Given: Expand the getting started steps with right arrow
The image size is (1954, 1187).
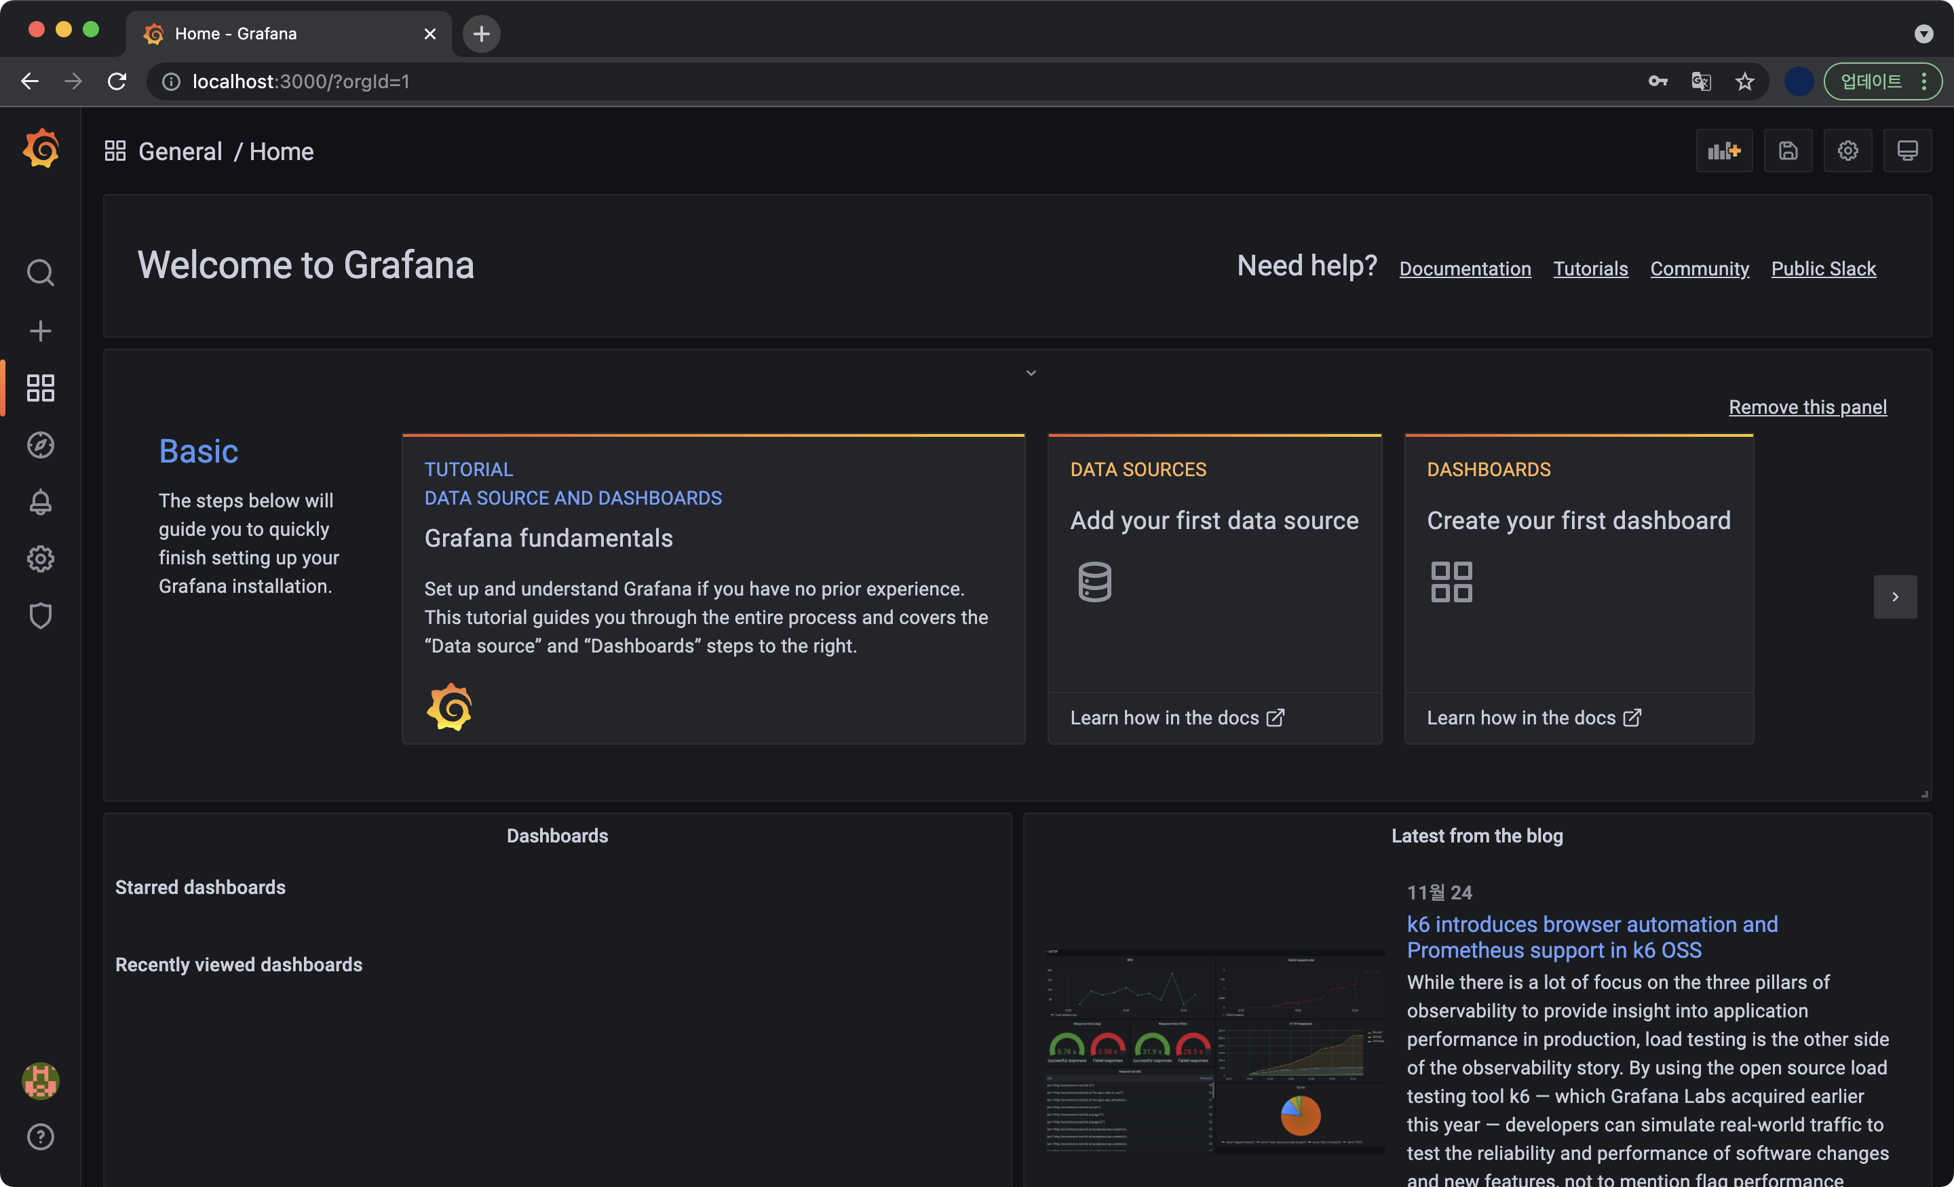Looking at the screenshot, I should (x=1896, y=596).
